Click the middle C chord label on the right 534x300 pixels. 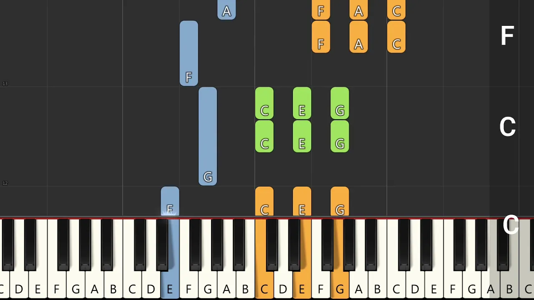click(507, 127)
